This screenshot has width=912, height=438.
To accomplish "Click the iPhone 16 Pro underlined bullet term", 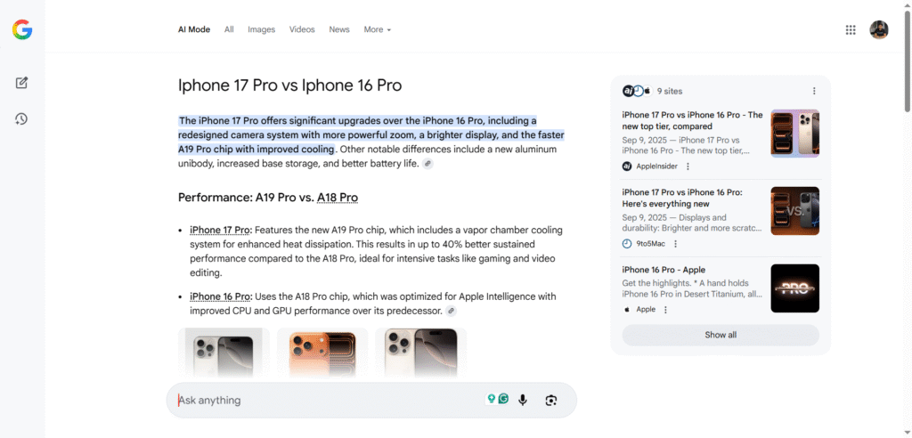I will click(x=220, y=296).
